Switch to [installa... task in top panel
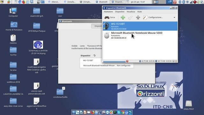204x115 pixels. 70,2
